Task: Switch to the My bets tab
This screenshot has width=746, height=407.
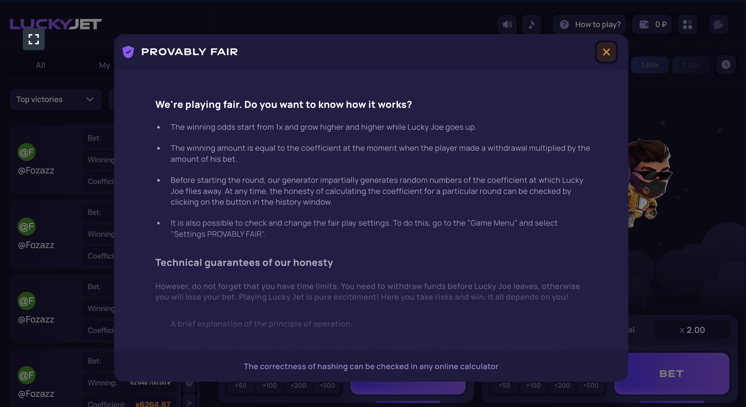Action: tap(104, 65)
